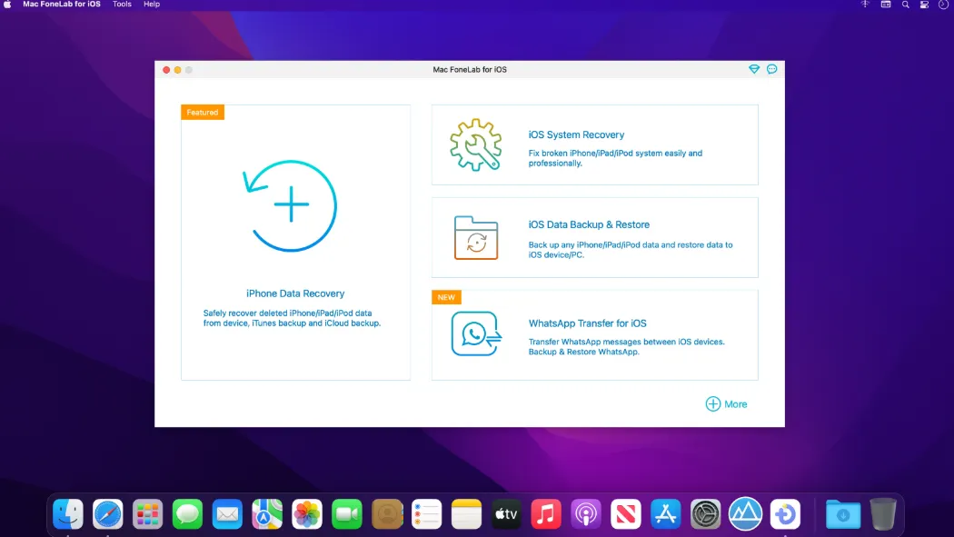Screen dimensions: 954x537
Task: Open Messages from the dock
Action: click(187, 514)
